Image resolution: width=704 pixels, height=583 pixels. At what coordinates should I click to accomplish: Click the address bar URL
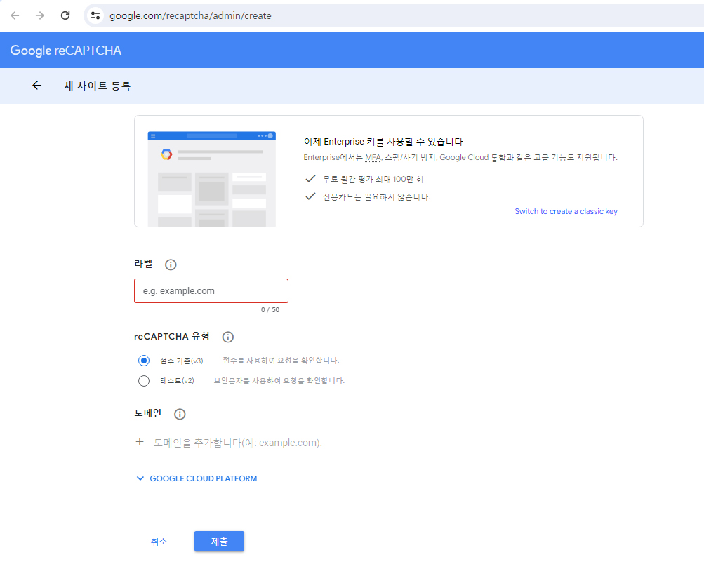click(x=190, y=15)
